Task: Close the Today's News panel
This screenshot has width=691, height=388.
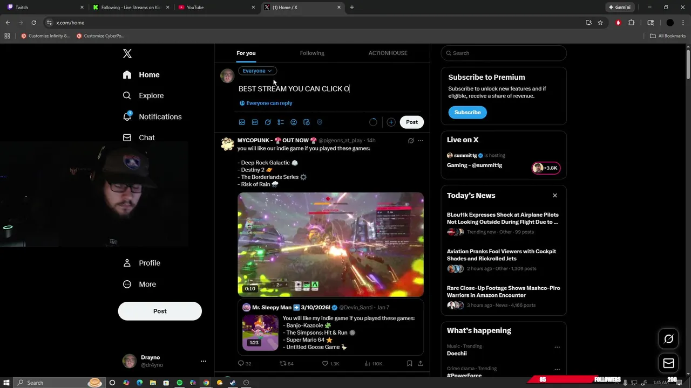Action: 555,196
